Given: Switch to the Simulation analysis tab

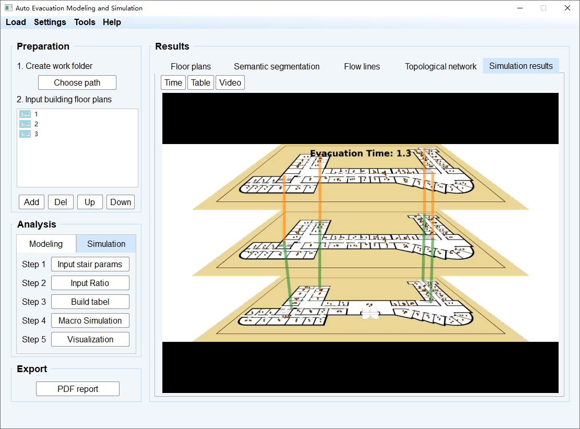Looking at the screenshot, I should click(106, 244).
